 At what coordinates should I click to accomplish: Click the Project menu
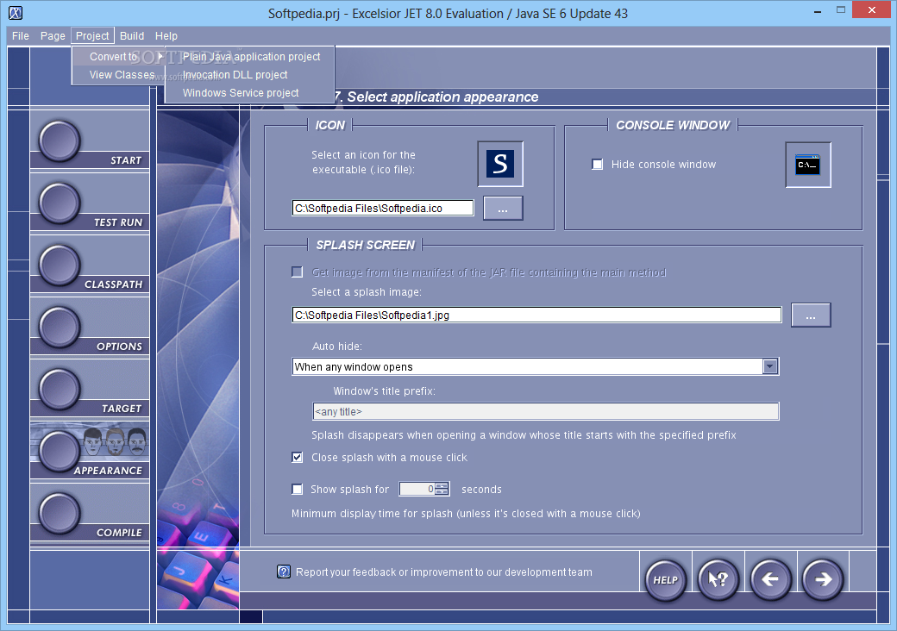click(x=92, y=36)
